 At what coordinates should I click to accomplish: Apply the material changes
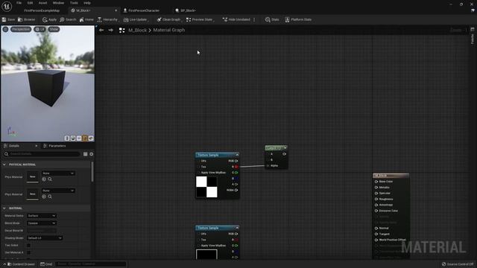[50, 19]
